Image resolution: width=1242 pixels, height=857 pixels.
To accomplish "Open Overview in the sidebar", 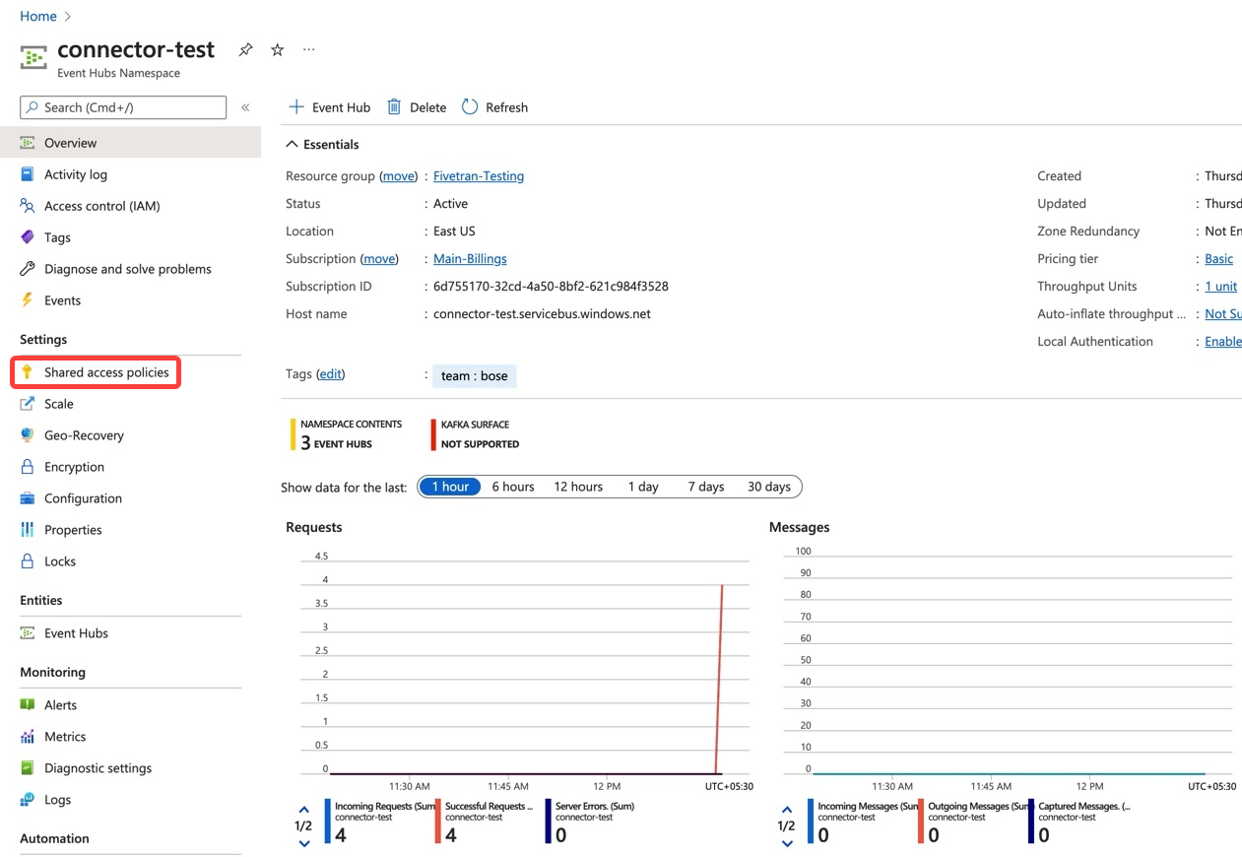I will coord(130,143).
